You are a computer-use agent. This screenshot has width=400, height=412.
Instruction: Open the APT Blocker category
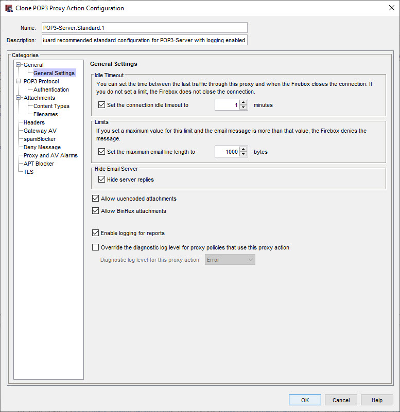click(x=39, y=164)
